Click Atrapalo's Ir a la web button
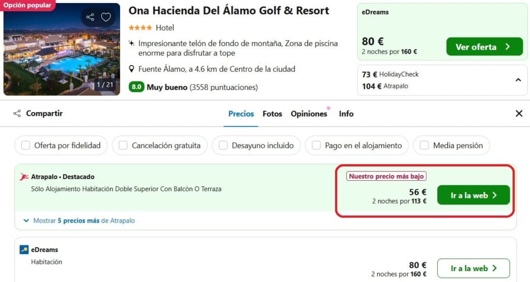The width and height of the screenshot is (530, 282). click(x=473, y=195)
